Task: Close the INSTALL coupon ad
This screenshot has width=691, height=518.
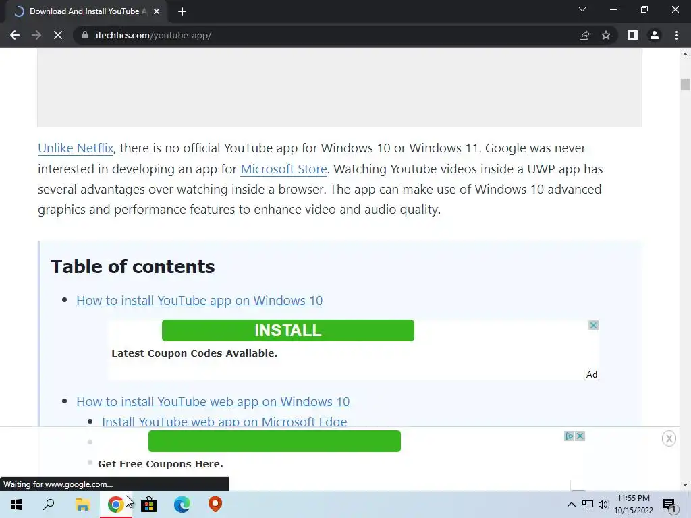Action: tap(593, 326)
